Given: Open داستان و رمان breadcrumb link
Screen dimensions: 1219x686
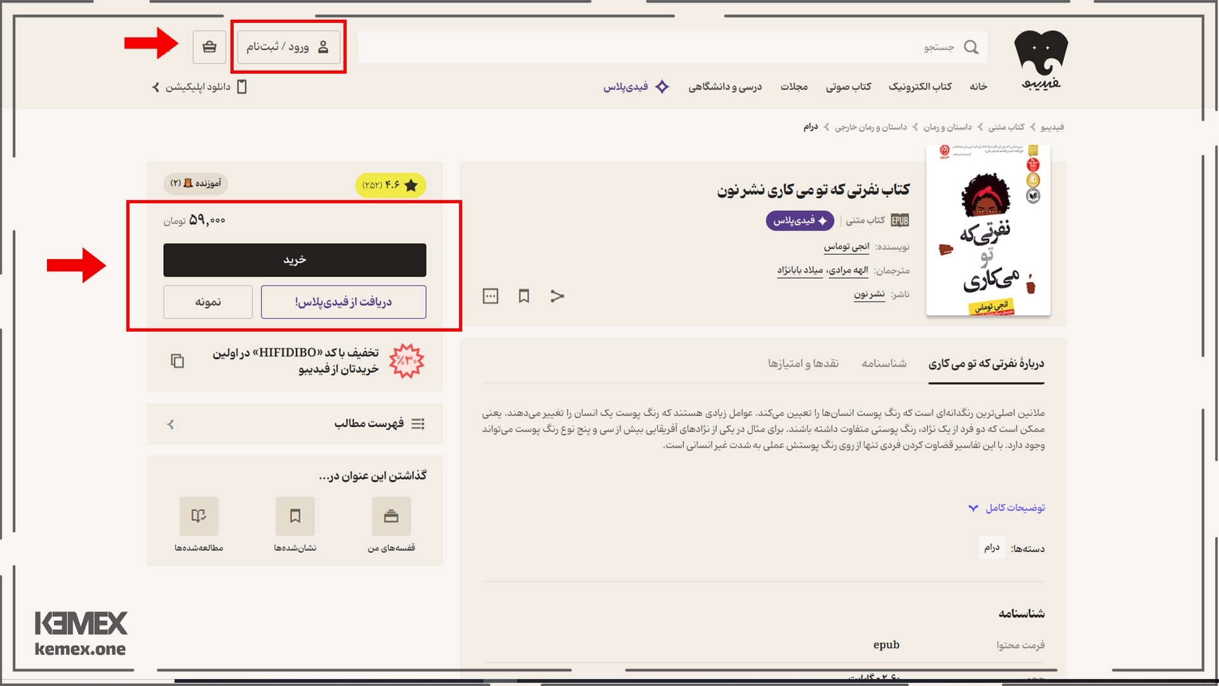Looking at the screenshot, I should (947, 127).
